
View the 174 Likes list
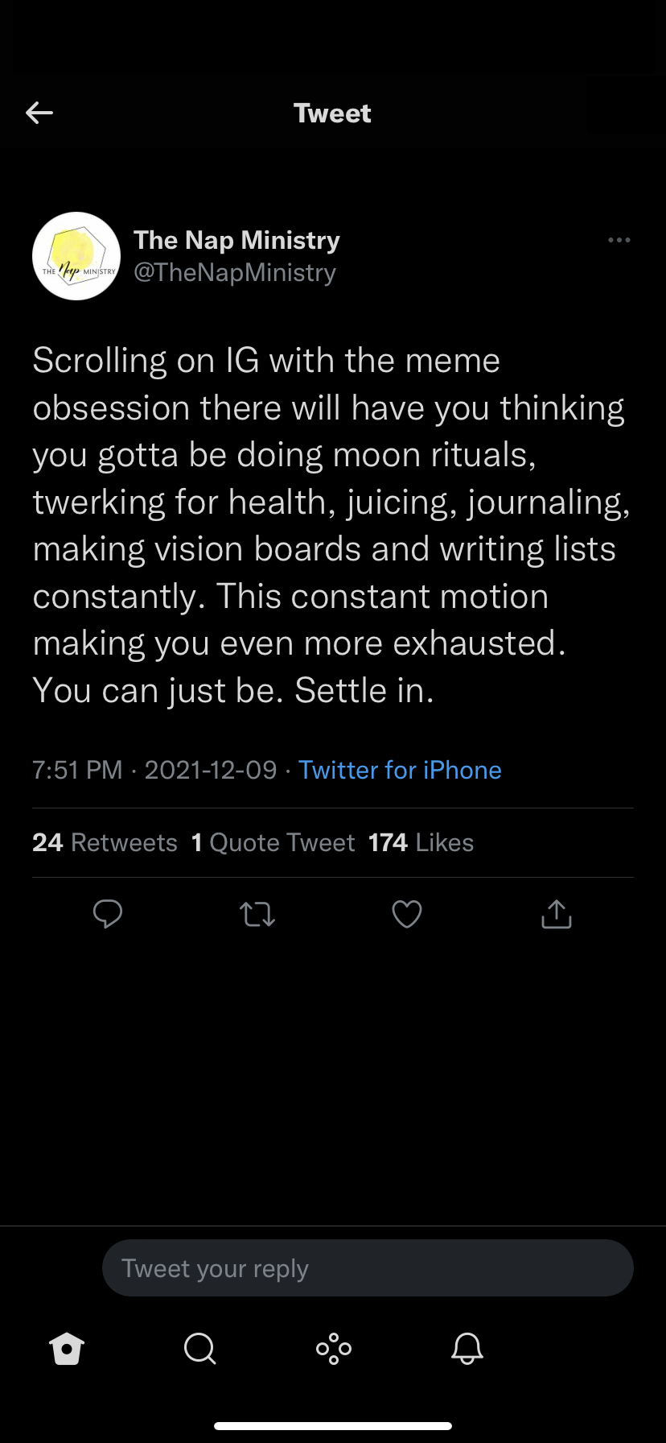[x=421, y=842]
